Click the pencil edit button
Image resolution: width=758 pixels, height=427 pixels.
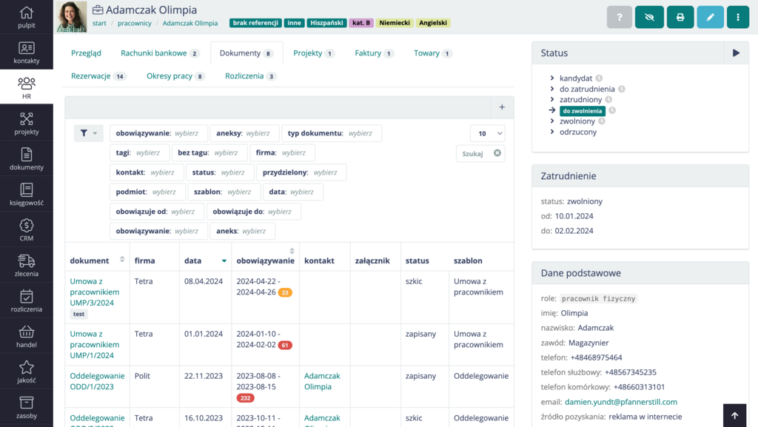(710, 17)
